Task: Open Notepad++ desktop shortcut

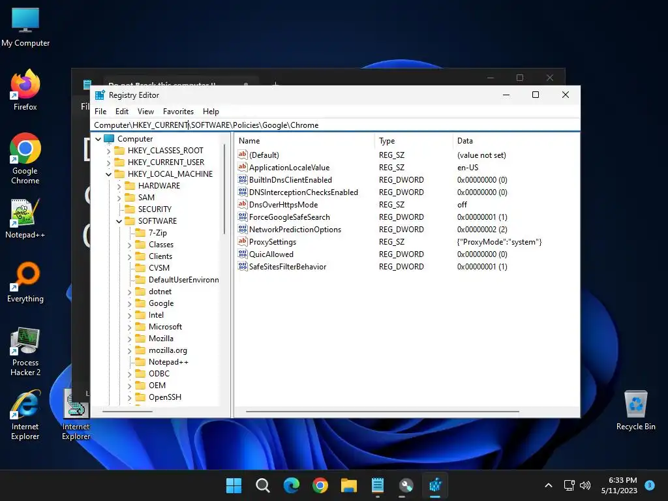Action: (x=25, y=218)
